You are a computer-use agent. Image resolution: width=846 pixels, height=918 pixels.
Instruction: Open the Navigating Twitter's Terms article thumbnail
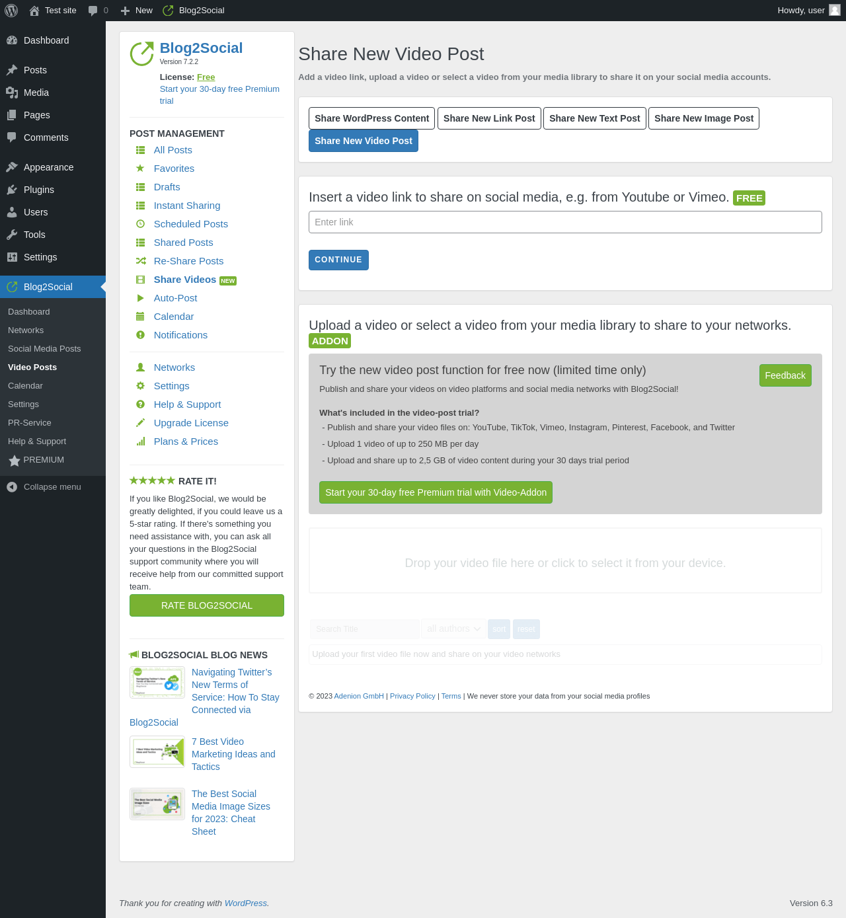157,682
